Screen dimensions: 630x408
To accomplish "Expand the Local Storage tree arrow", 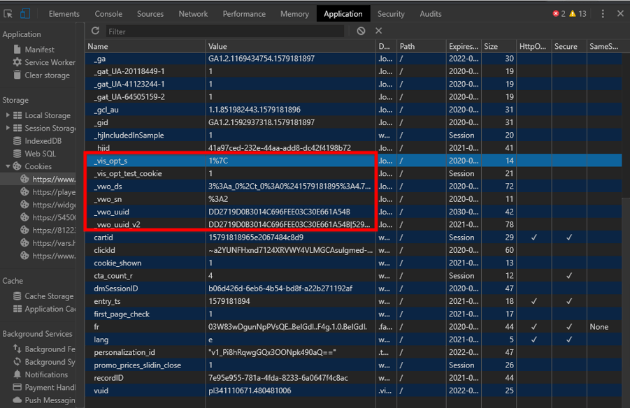I will (x=8, y=115).
